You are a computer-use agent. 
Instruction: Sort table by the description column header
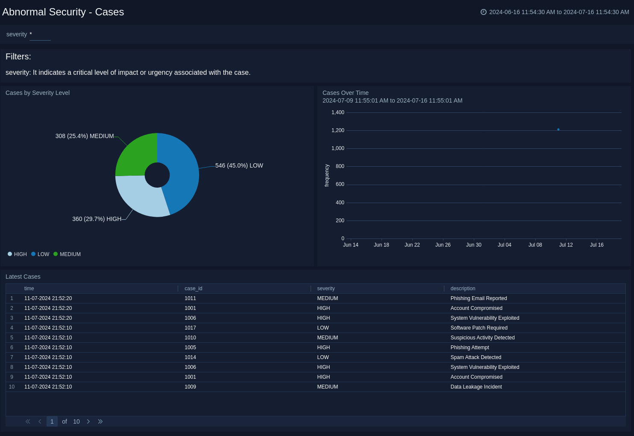463,289
